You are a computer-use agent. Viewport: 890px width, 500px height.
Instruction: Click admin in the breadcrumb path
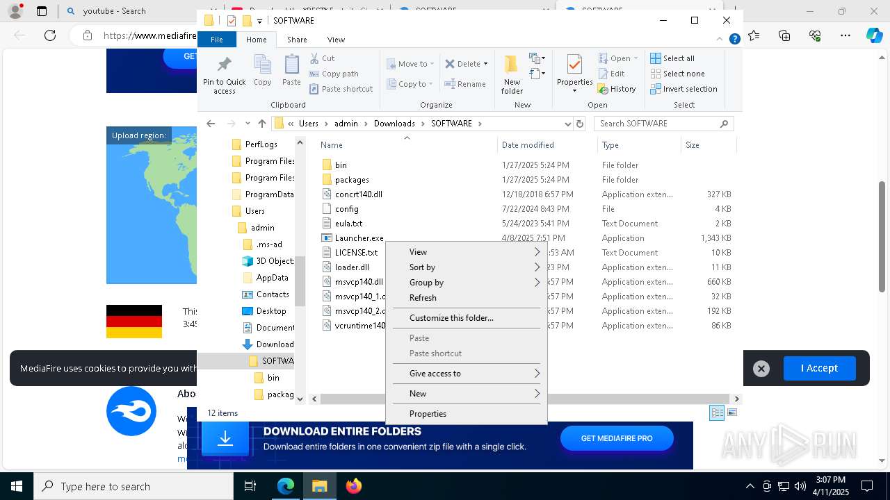(346, 124)
